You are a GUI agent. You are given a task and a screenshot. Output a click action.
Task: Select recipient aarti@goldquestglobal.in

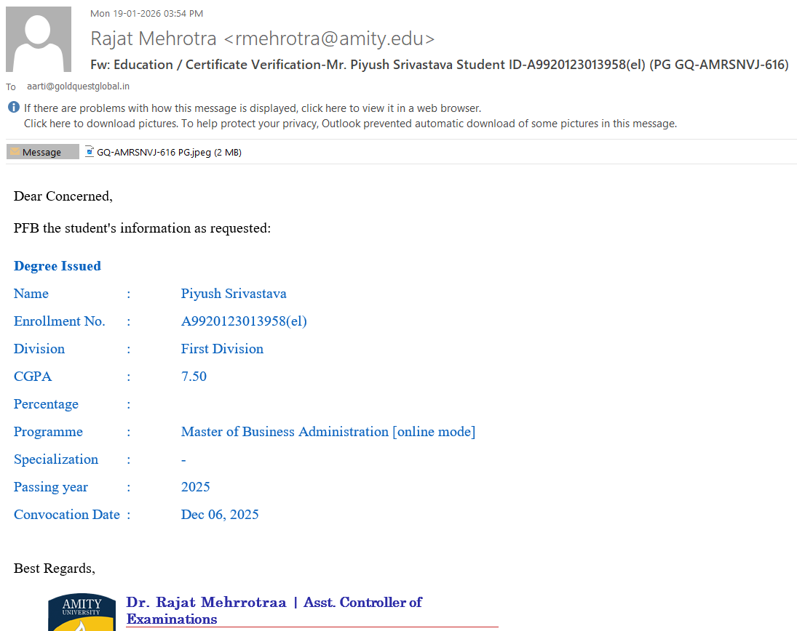coord(78,87)
